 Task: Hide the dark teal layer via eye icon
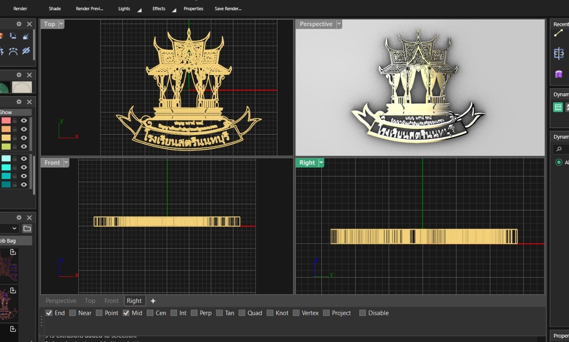tap(24, 184)
